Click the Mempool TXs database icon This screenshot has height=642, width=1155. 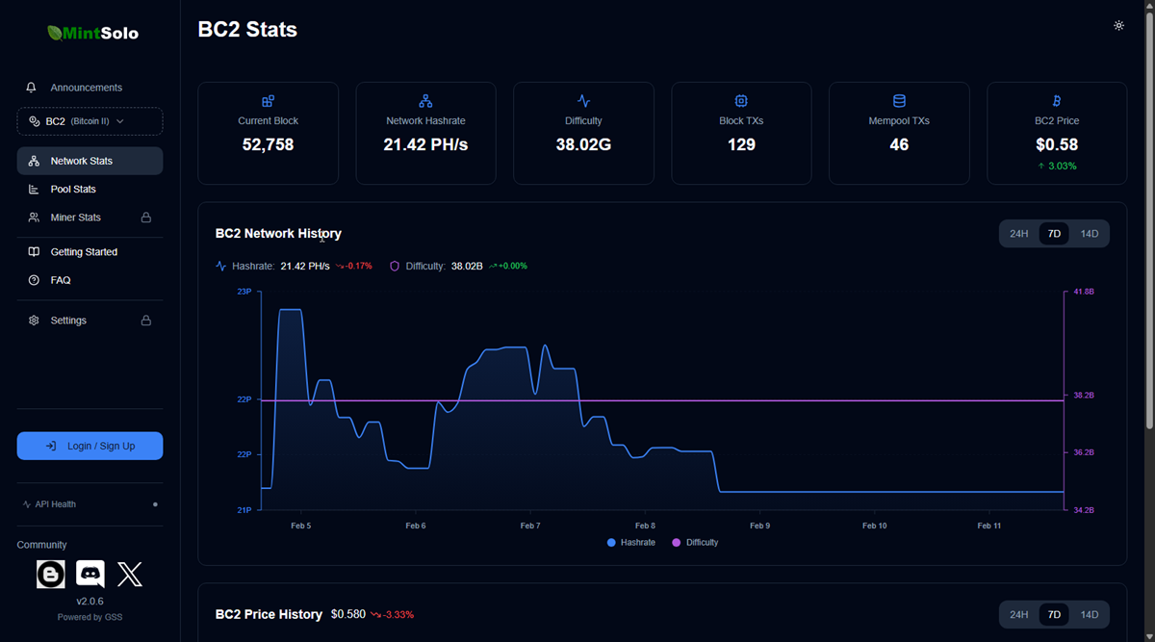tap(899, 101)
